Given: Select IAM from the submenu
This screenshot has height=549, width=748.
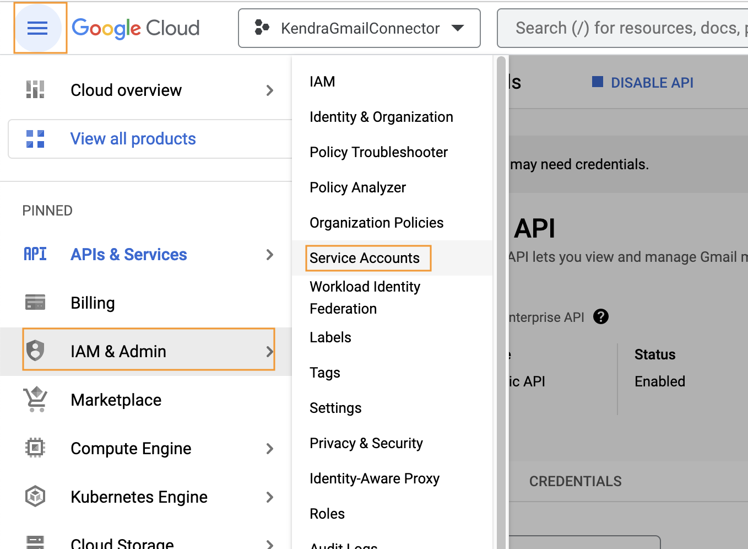Looking at the screenshot, I should point(322,82).
